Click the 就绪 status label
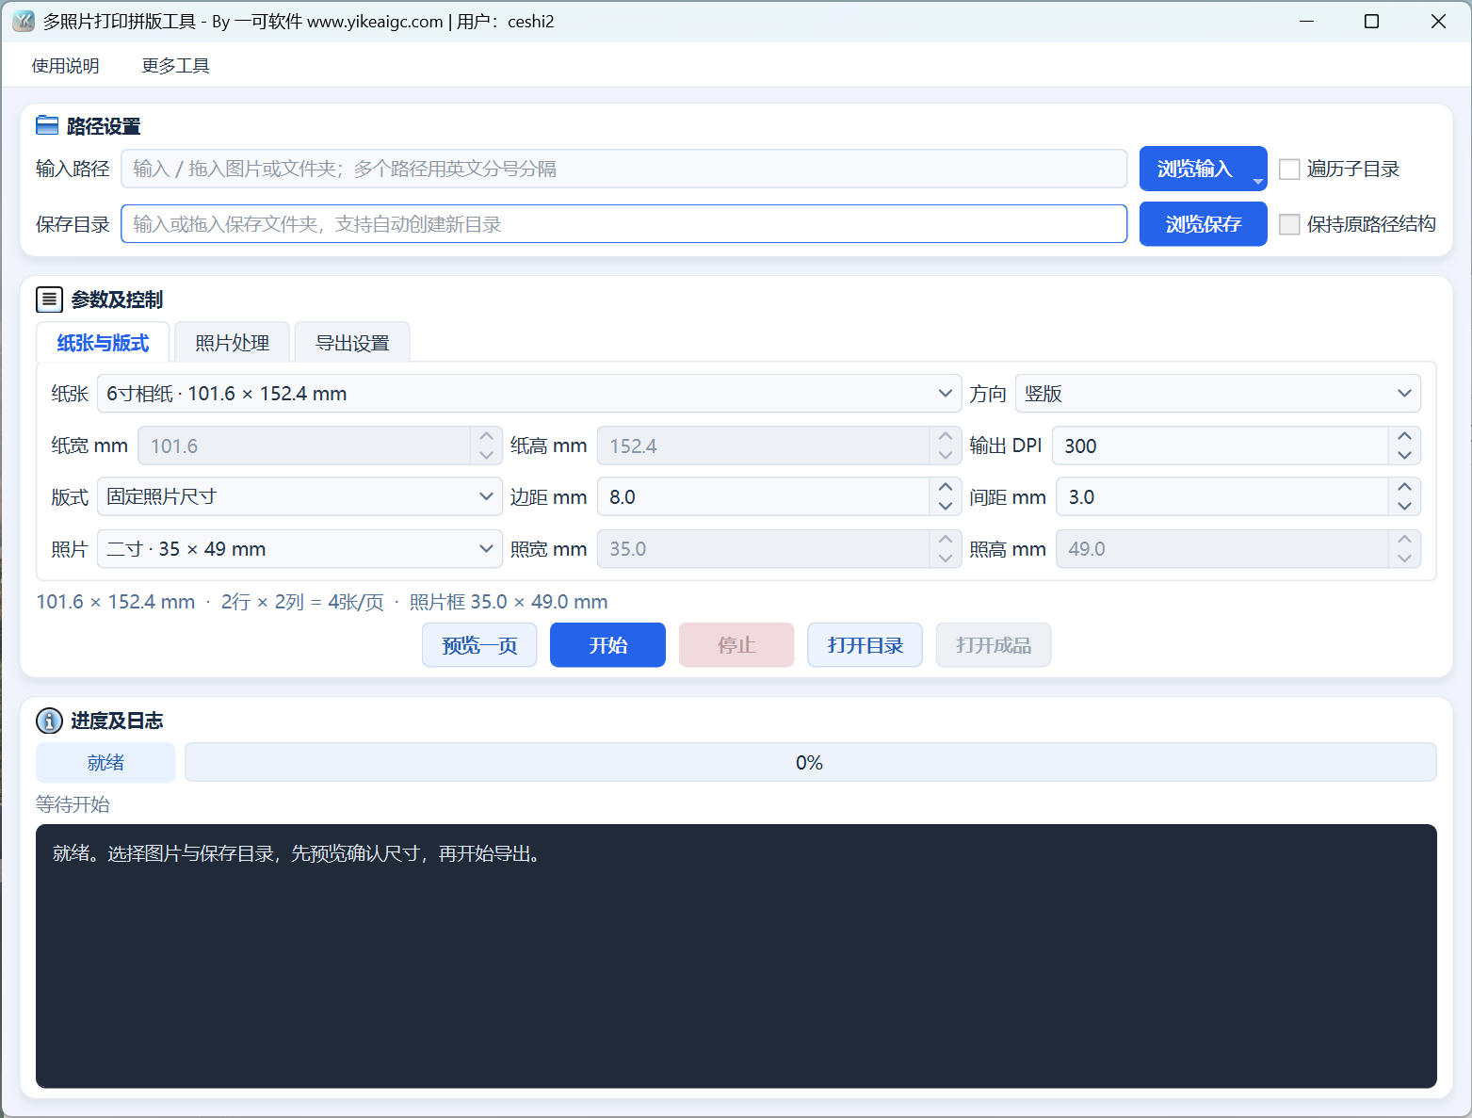The height and width of the screenshot is (1118, 1472). [105, 763]
